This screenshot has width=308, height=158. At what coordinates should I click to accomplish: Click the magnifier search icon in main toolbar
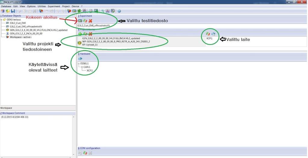coord(103,11)
